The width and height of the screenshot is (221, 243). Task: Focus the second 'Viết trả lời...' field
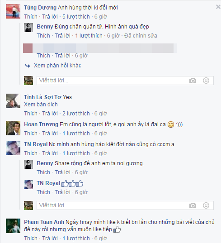point(125,205)
